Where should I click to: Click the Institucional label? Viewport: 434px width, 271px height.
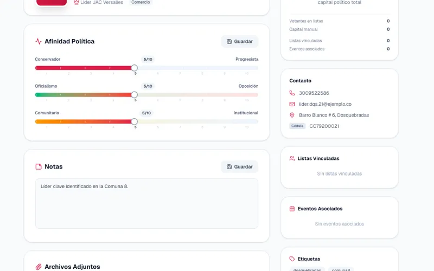tap(246, 113)
